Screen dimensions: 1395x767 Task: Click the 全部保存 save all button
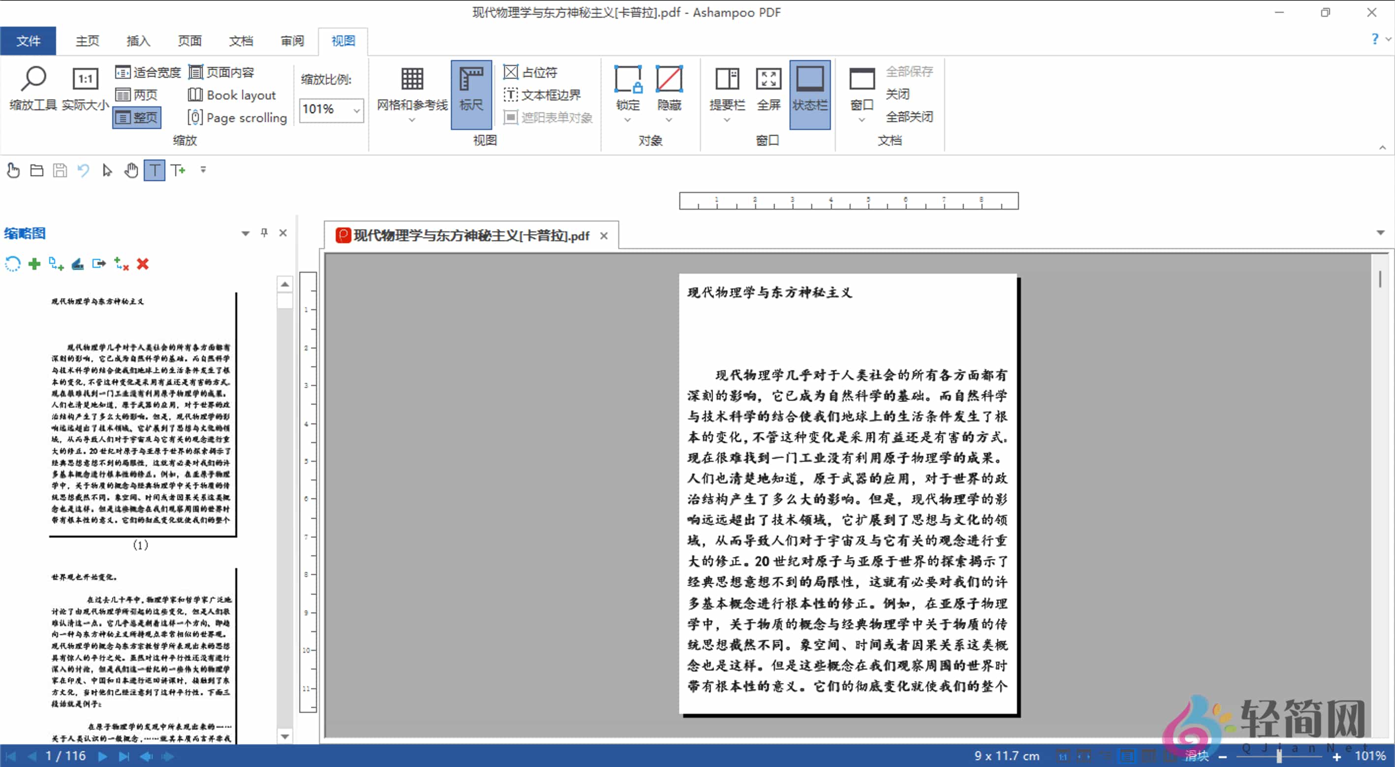point(909,71)
